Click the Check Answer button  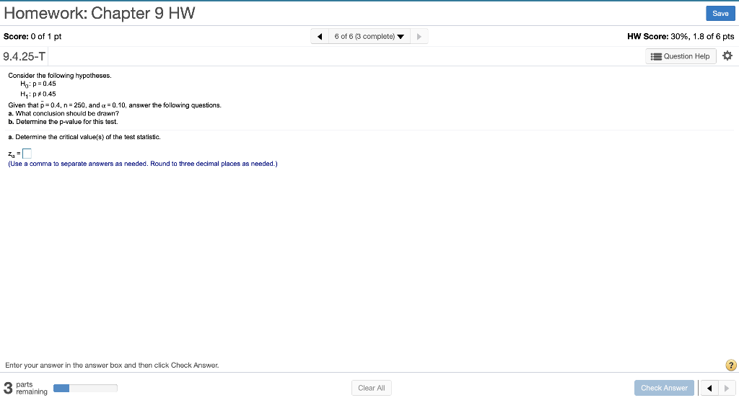coord(664,388)
